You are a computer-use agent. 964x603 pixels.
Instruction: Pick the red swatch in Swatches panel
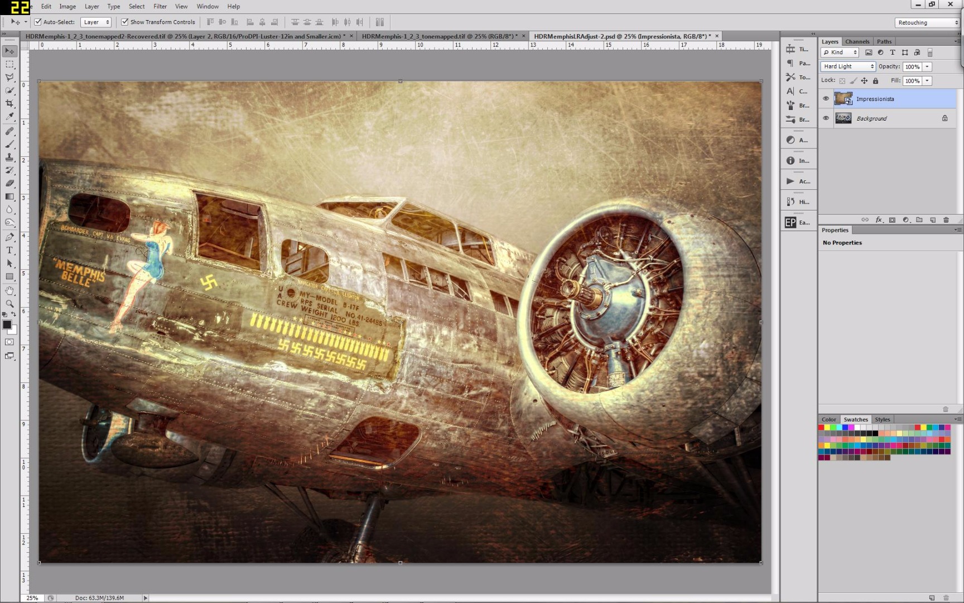pos(821,428)
